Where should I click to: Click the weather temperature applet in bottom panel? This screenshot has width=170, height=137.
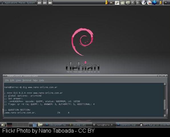click(144, 125)
